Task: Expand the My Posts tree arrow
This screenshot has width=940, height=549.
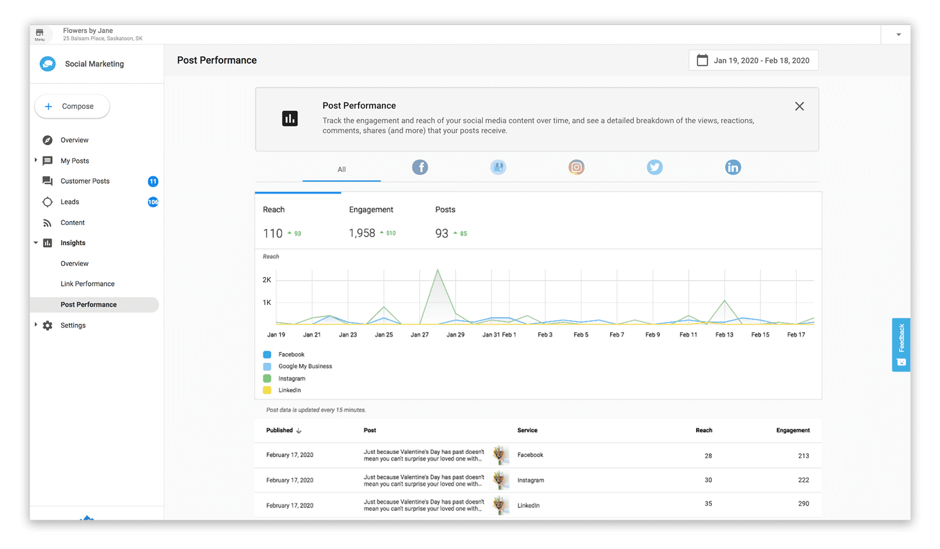Action: click(x=36, y=160)
